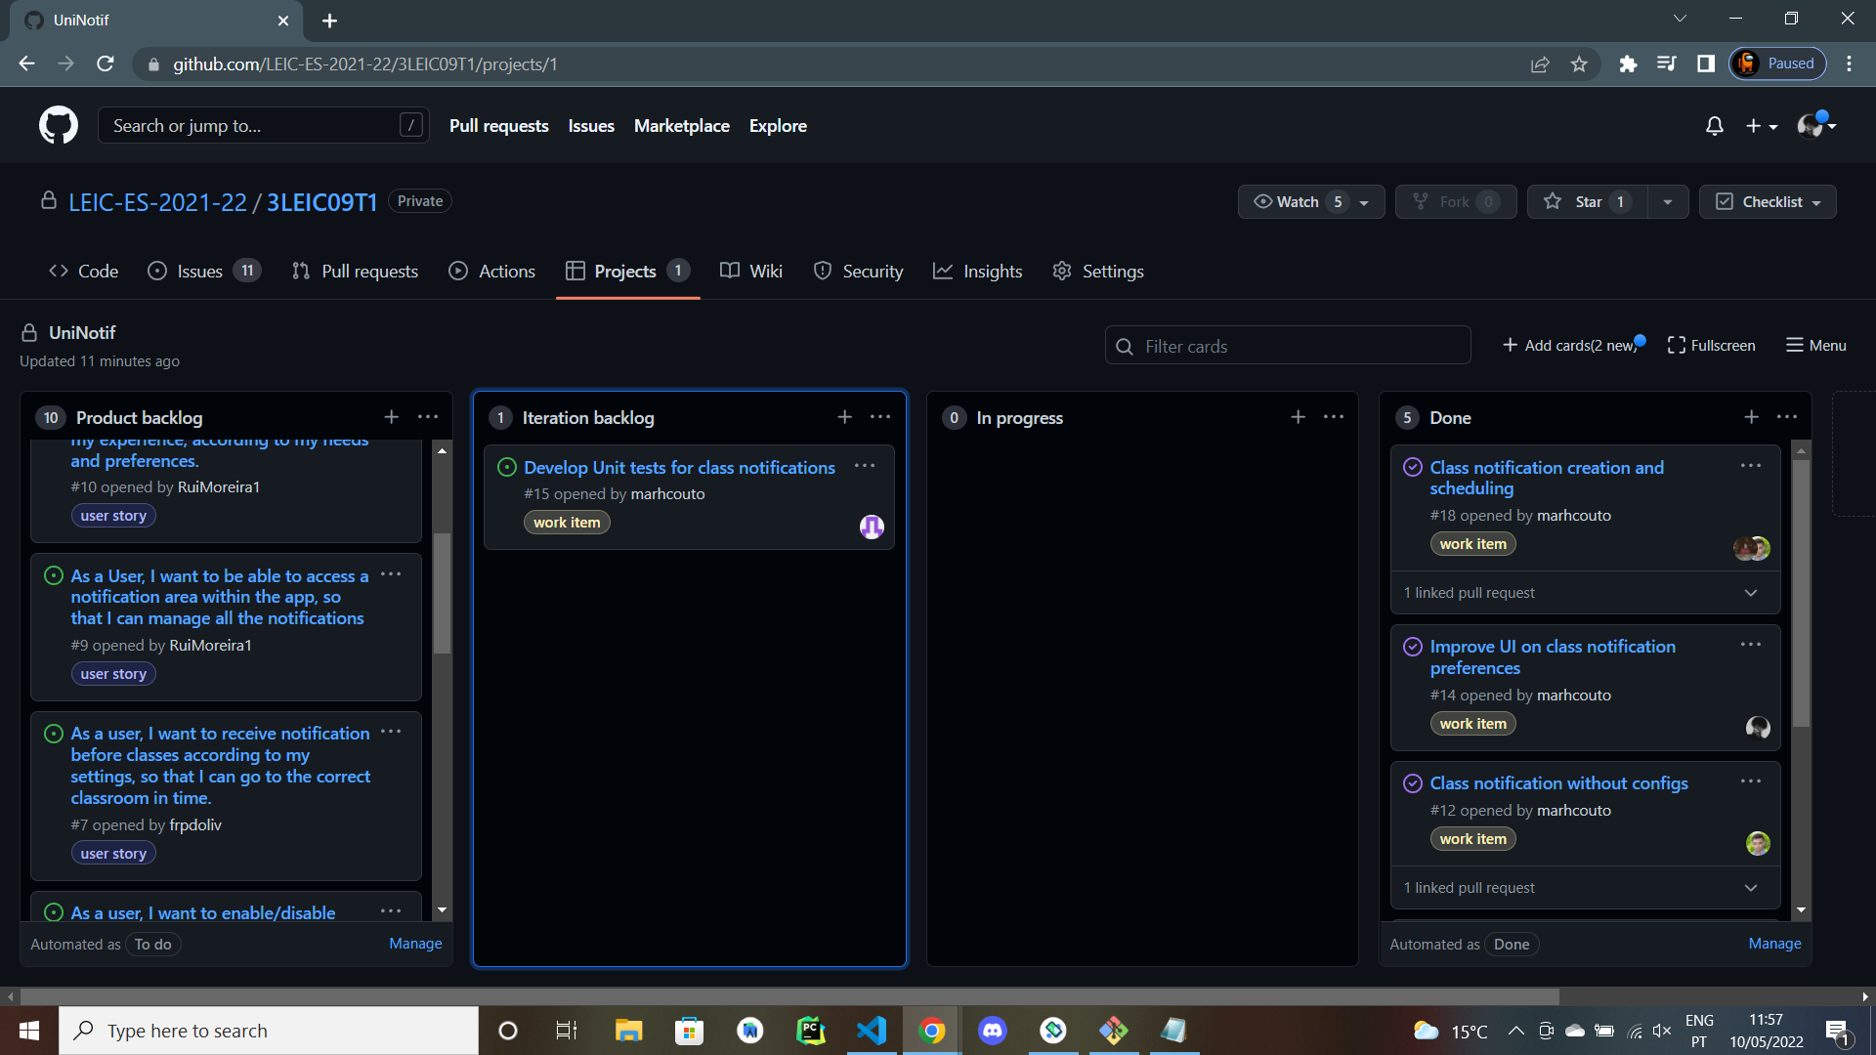This screenshot has height=1055, width=1876.
Task: Click Manage link under Done column
Action: (x=1774, y=944)
